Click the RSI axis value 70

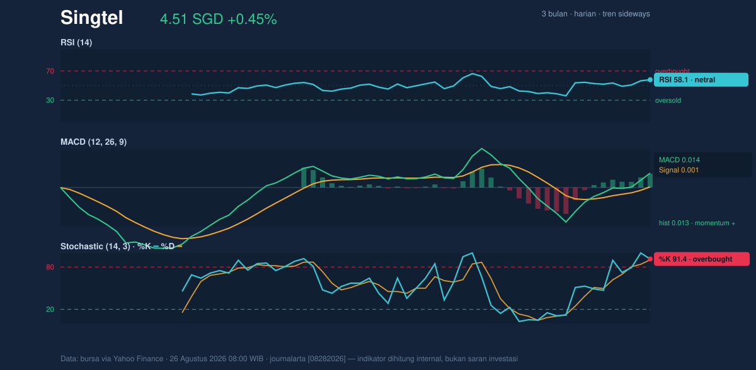point(50,71)
